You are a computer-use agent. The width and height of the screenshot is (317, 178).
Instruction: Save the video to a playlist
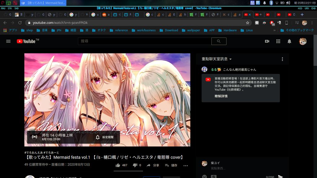(171, 165)
